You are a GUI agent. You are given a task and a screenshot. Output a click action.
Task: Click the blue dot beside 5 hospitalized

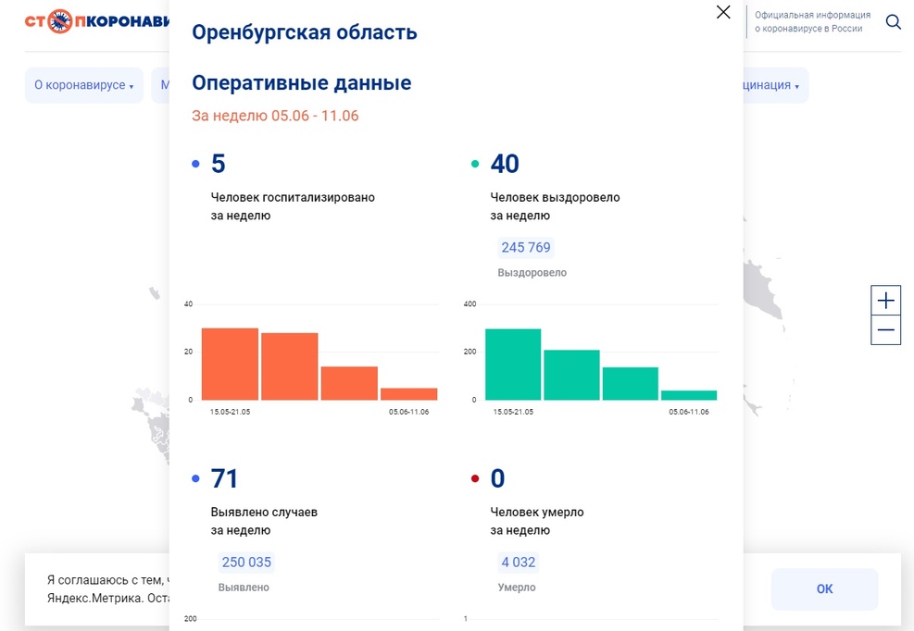195,165
